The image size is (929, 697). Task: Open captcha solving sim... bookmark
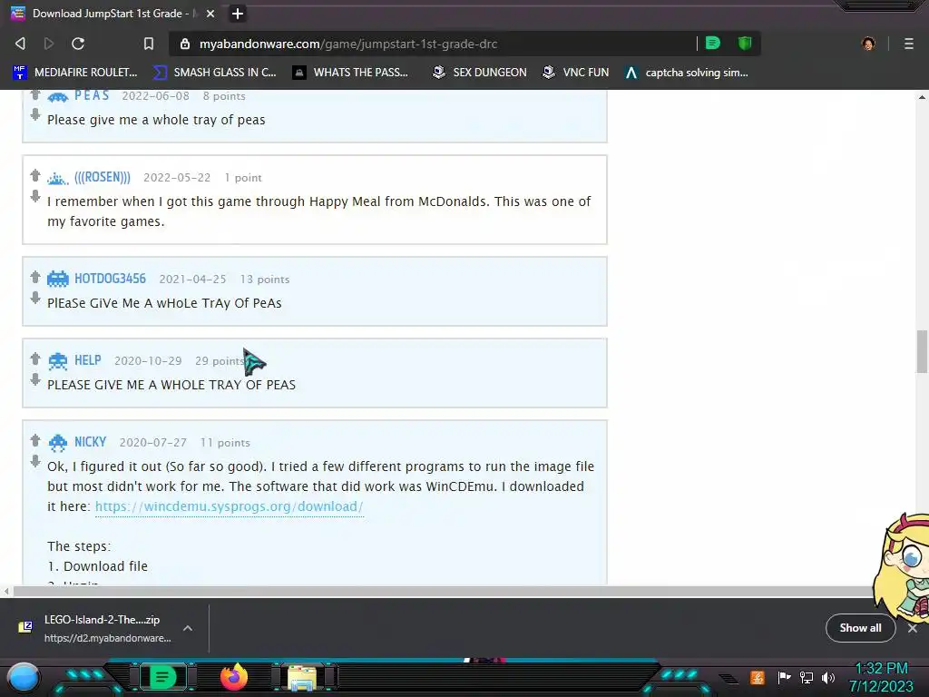click(x=687, y=73)
